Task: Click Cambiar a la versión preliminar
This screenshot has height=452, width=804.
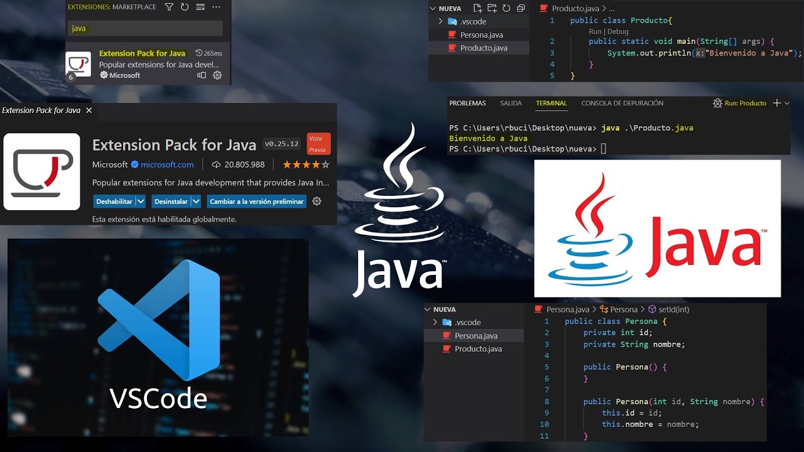Action: tap(256, 202)
